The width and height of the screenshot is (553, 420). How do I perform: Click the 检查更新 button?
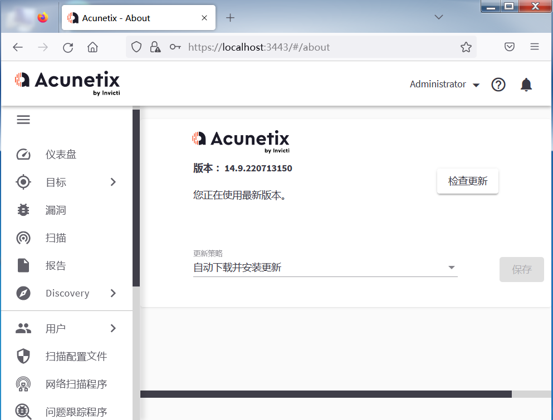click(x=468, y=181)
